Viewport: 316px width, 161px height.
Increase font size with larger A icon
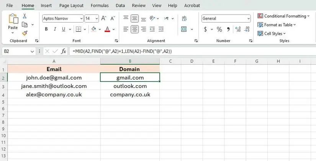104,18
